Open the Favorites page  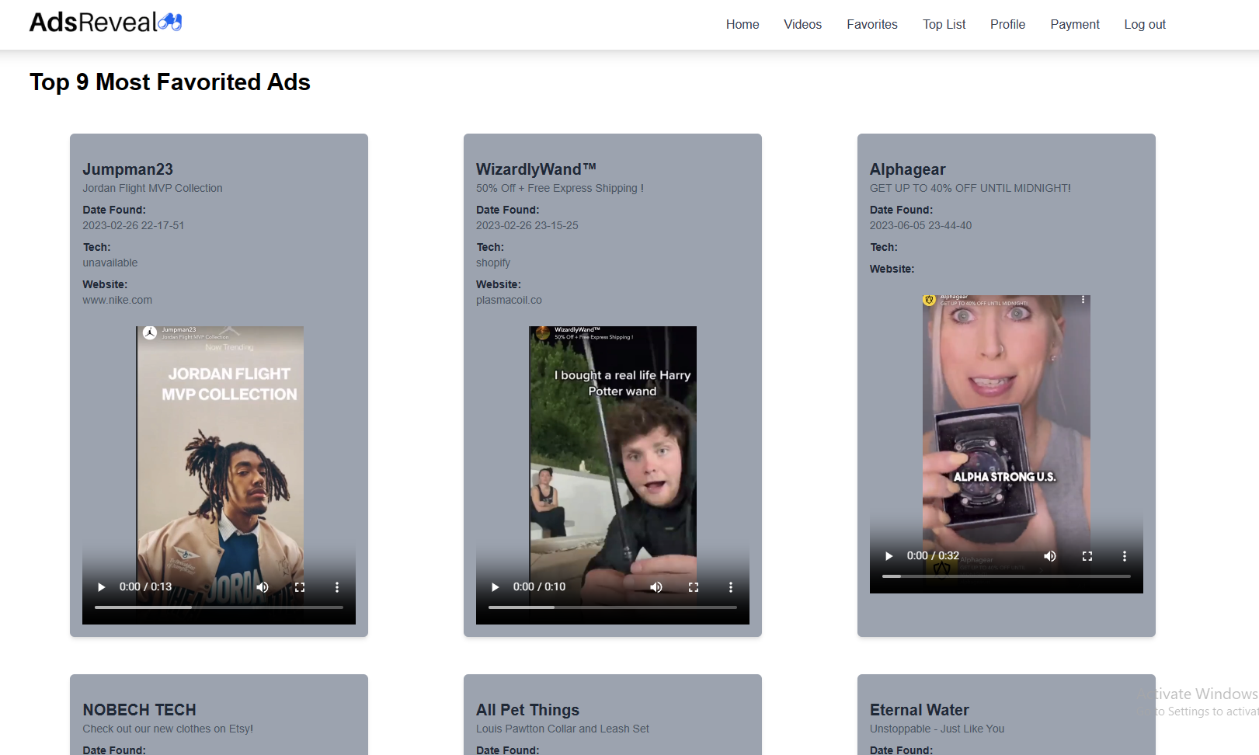pyautogui.click(x=872, y=25)
